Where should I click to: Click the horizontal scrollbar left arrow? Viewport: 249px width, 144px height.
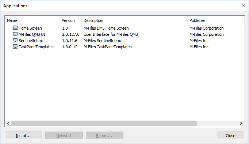click(x=8, y=123)
